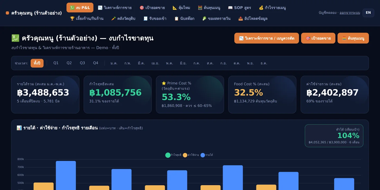
Task: Filter to month ธ.ค.
Action: point(264,63)
